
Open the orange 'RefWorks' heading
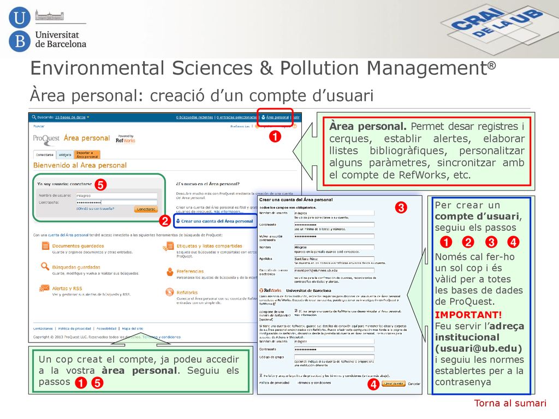pyautogui.click(x=187, y=292)
